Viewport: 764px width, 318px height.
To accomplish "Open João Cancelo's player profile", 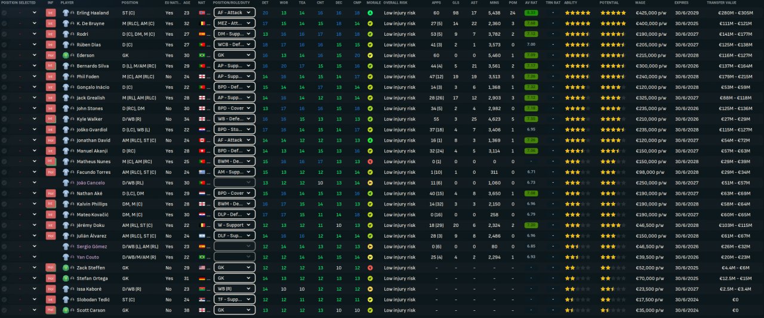I will 91,183.
